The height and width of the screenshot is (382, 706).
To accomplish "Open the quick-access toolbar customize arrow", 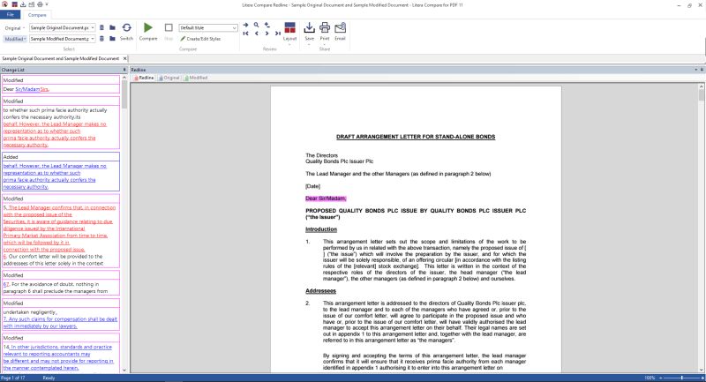I will coord(47,4).
